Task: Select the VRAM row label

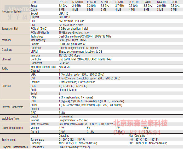Action: 34,52
